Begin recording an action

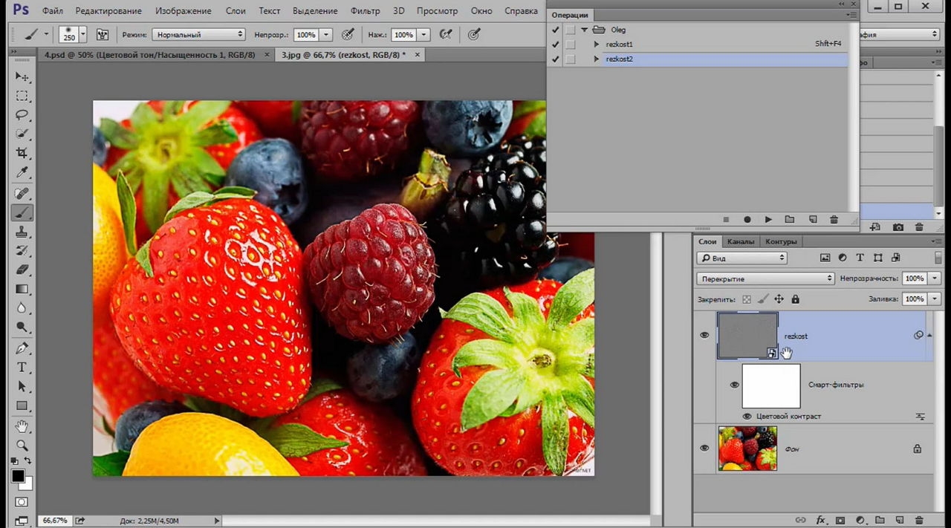[747, 220]
